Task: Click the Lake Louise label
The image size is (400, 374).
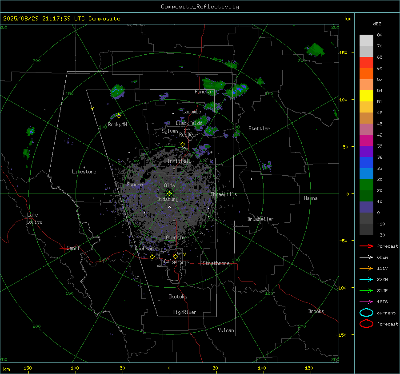Action: (x=34, y=218)
